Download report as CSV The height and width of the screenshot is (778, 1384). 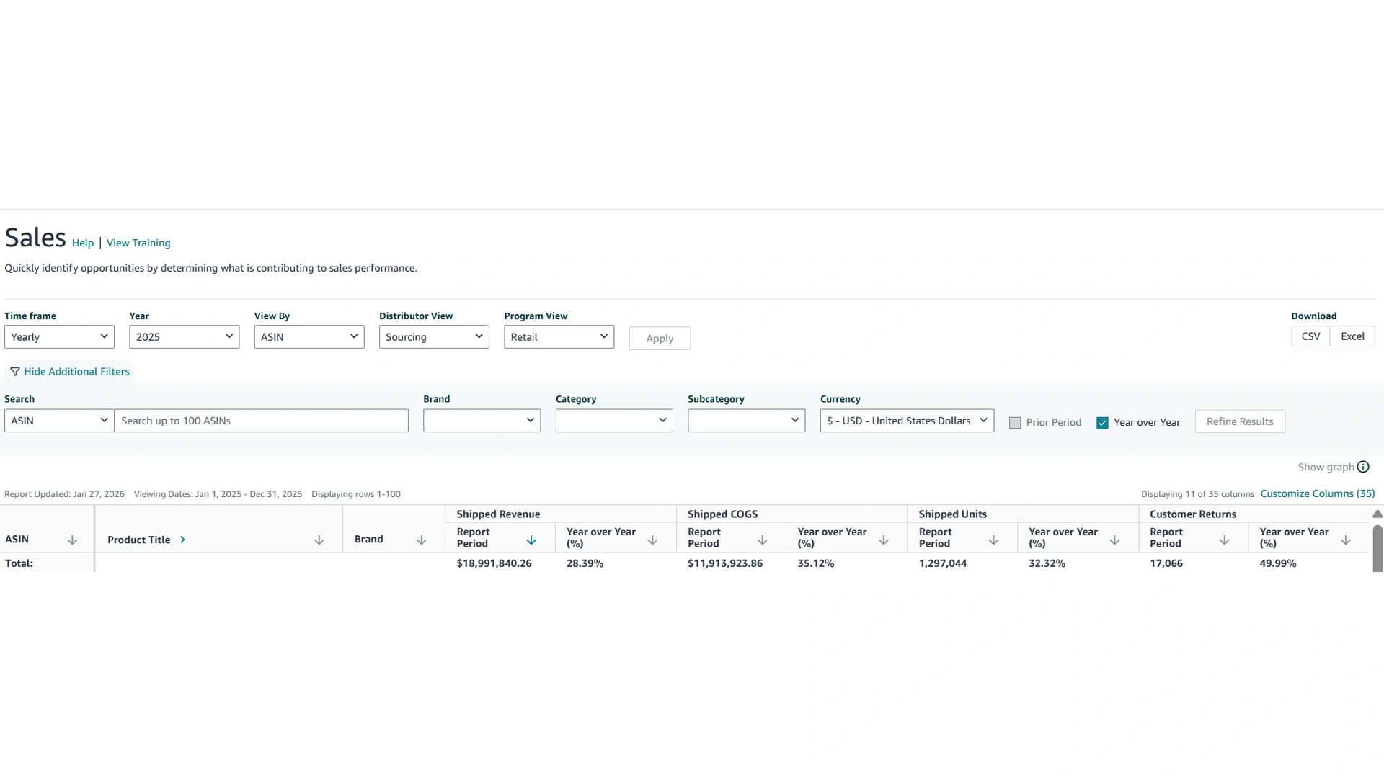point(1310,336)
